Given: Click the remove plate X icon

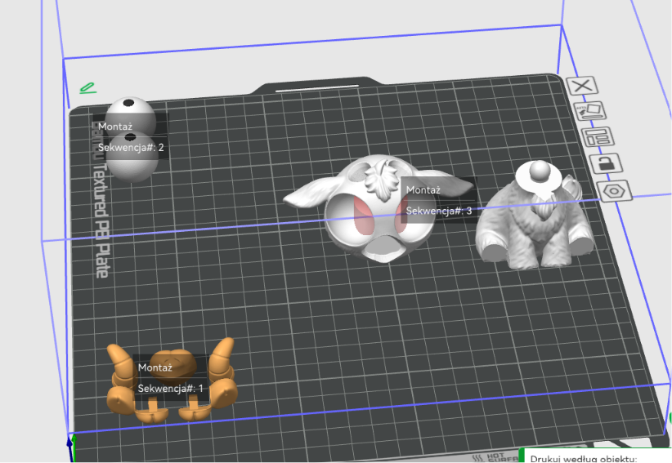Looking at the screenshot, I should (582, 86).
